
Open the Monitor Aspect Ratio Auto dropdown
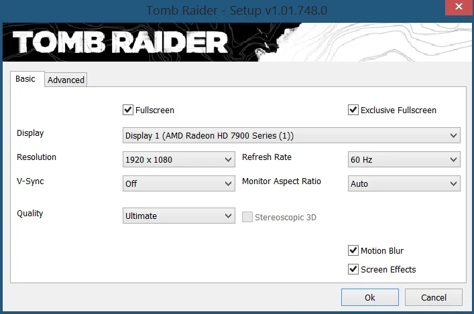404,183
